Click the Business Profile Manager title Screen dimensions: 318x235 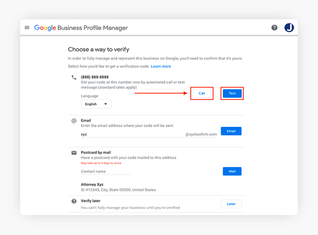click(92, 28)
